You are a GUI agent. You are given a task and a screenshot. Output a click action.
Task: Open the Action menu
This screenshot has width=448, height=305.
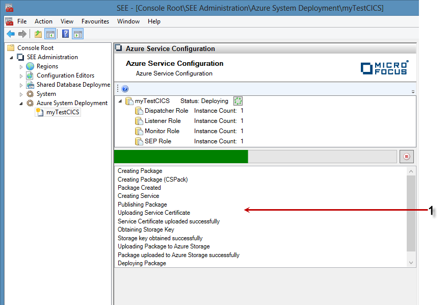(x=43, y=21)
